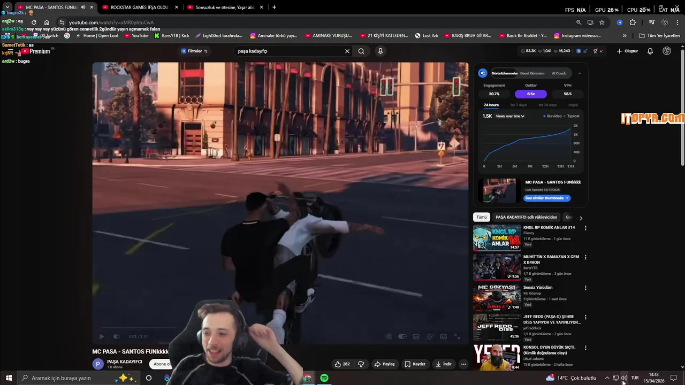Open Sensiz Yürüdüm video thumbnail
The image size is (685, 385).
click(x=497, y=297)
